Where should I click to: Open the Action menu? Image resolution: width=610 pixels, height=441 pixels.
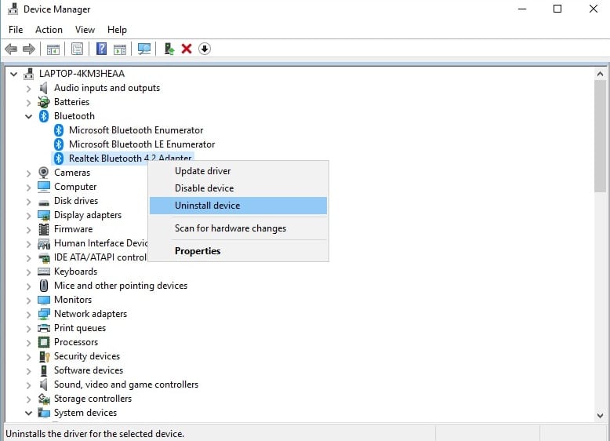coord(49,30)
